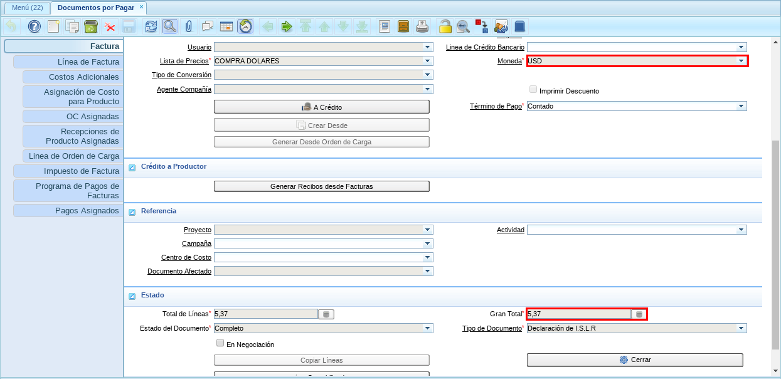Click the Help question mark icon
Image resolution: width=781 pixels, height=379 pixels.
[35, 26]
